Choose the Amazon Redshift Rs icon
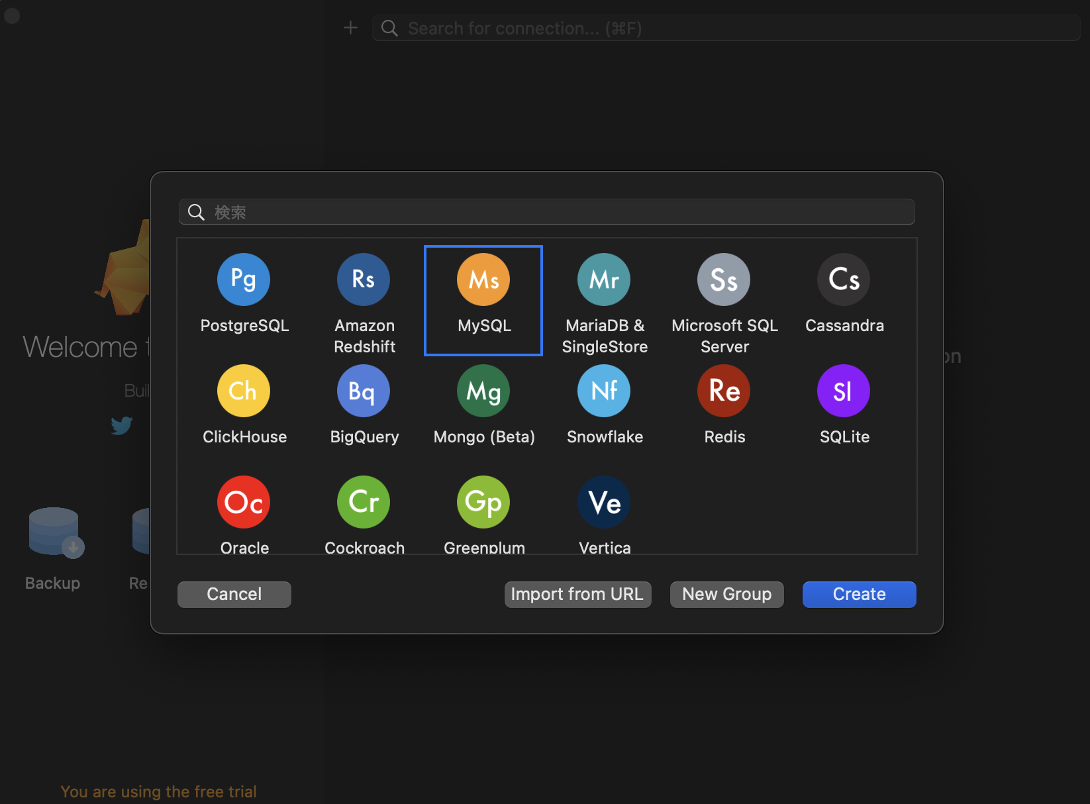 [x=364, y=279]
